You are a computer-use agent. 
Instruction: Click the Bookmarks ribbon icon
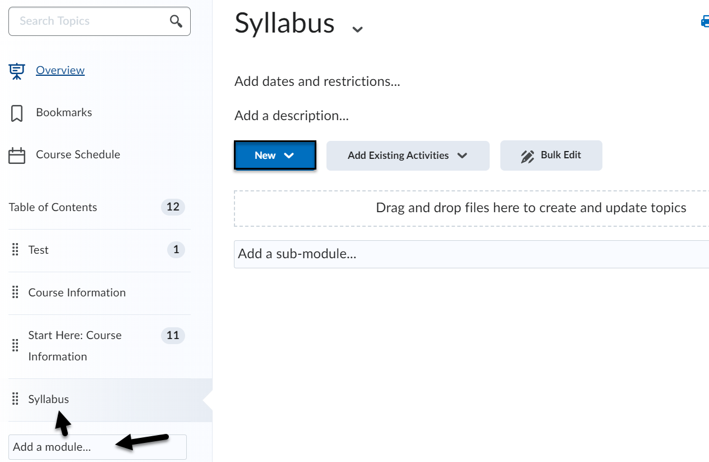pyautogui.click(x=17, y=113)
